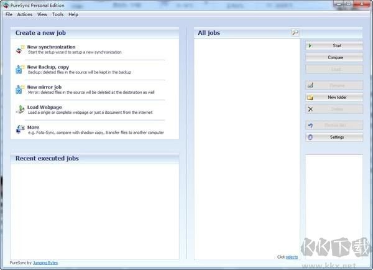Click the greyed-out button with blue undo arrow

(x=334, y=125)
